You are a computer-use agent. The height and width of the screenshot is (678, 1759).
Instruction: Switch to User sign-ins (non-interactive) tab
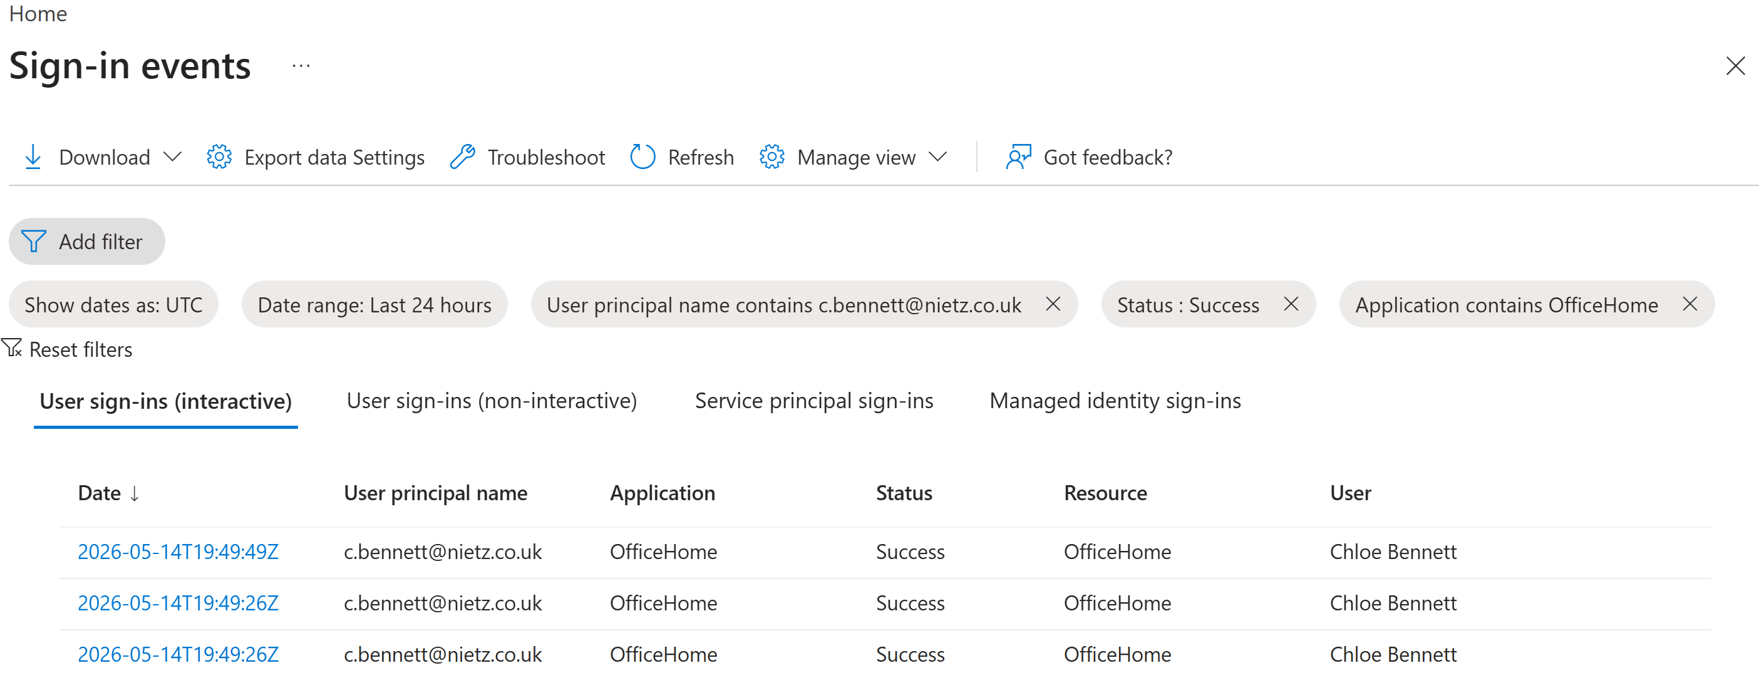(x=492, y=401)
